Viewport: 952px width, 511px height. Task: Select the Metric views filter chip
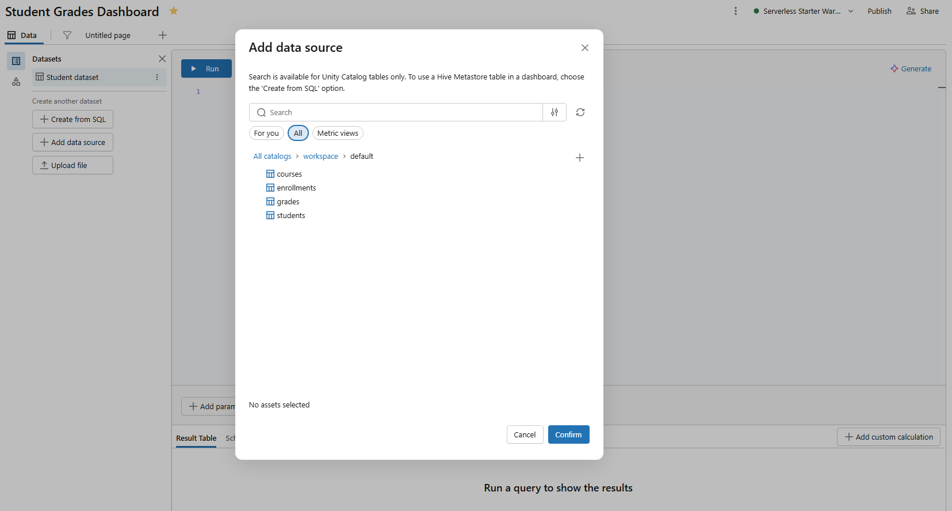338,133
